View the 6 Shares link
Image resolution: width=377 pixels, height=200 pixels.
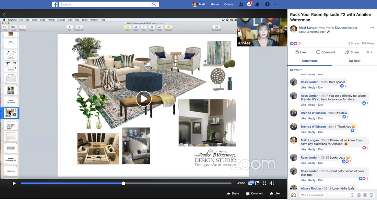coord(354,43)
